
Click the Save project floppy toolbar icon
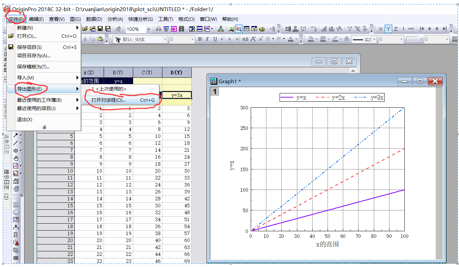(100, 29)
